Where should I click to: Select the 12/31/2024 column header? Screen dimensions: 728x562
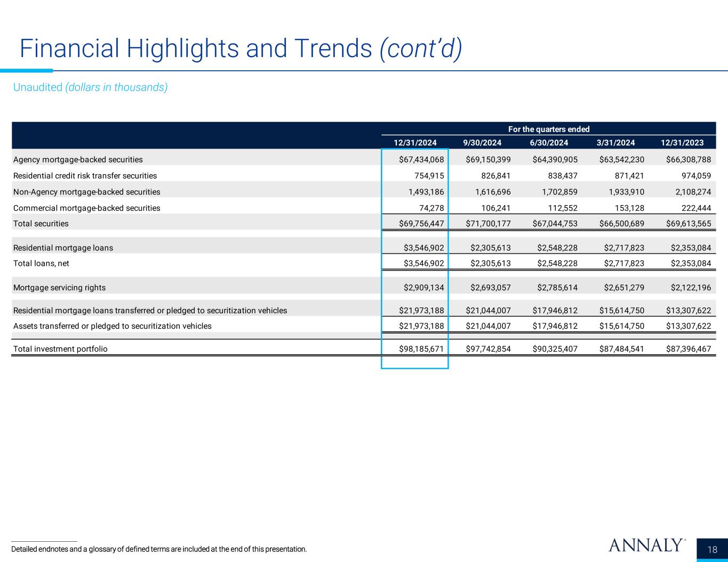[415, 143]
